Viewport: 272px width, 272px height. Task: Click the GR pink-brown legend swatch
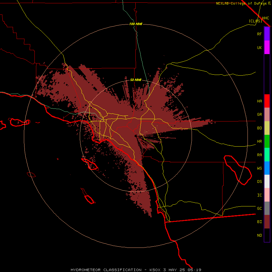[267, 115]
